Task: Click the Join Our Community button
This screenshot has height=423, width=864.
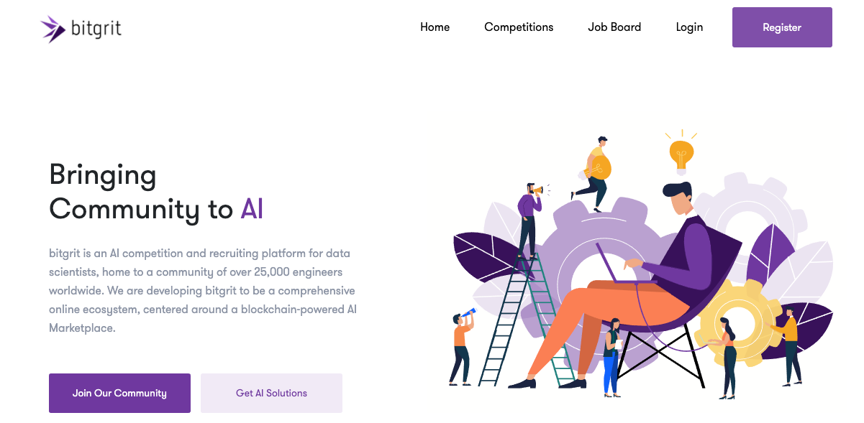Action: pos(119,393)
